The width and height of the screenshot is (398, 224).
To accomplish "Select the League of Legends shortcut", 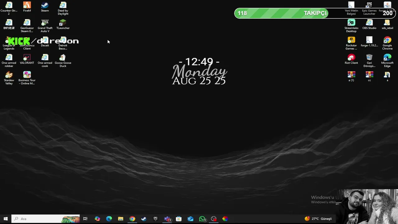I will [x=9, y=43].
